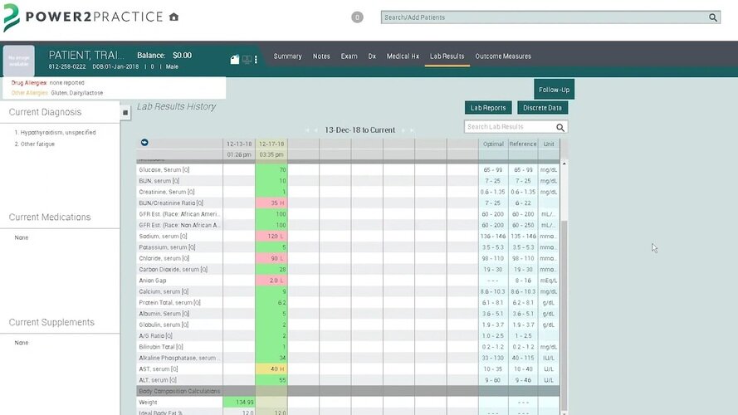Collapse the left sidebar panel toggle

[125, 112]
